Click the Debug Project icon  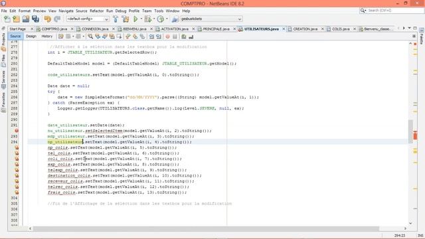[x=147, y=19]
